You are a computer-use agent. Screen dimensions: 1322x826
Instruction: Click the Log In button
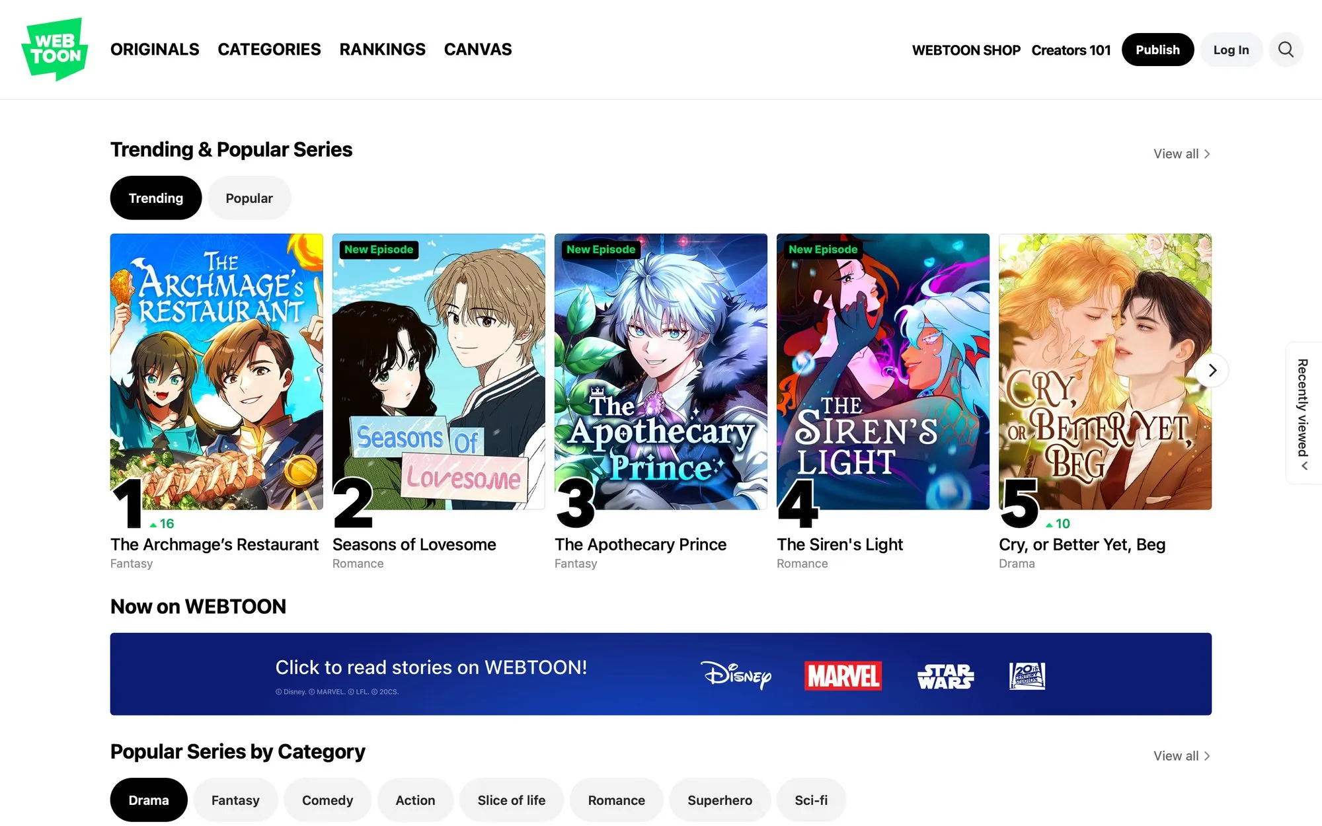pos(1231,49)
